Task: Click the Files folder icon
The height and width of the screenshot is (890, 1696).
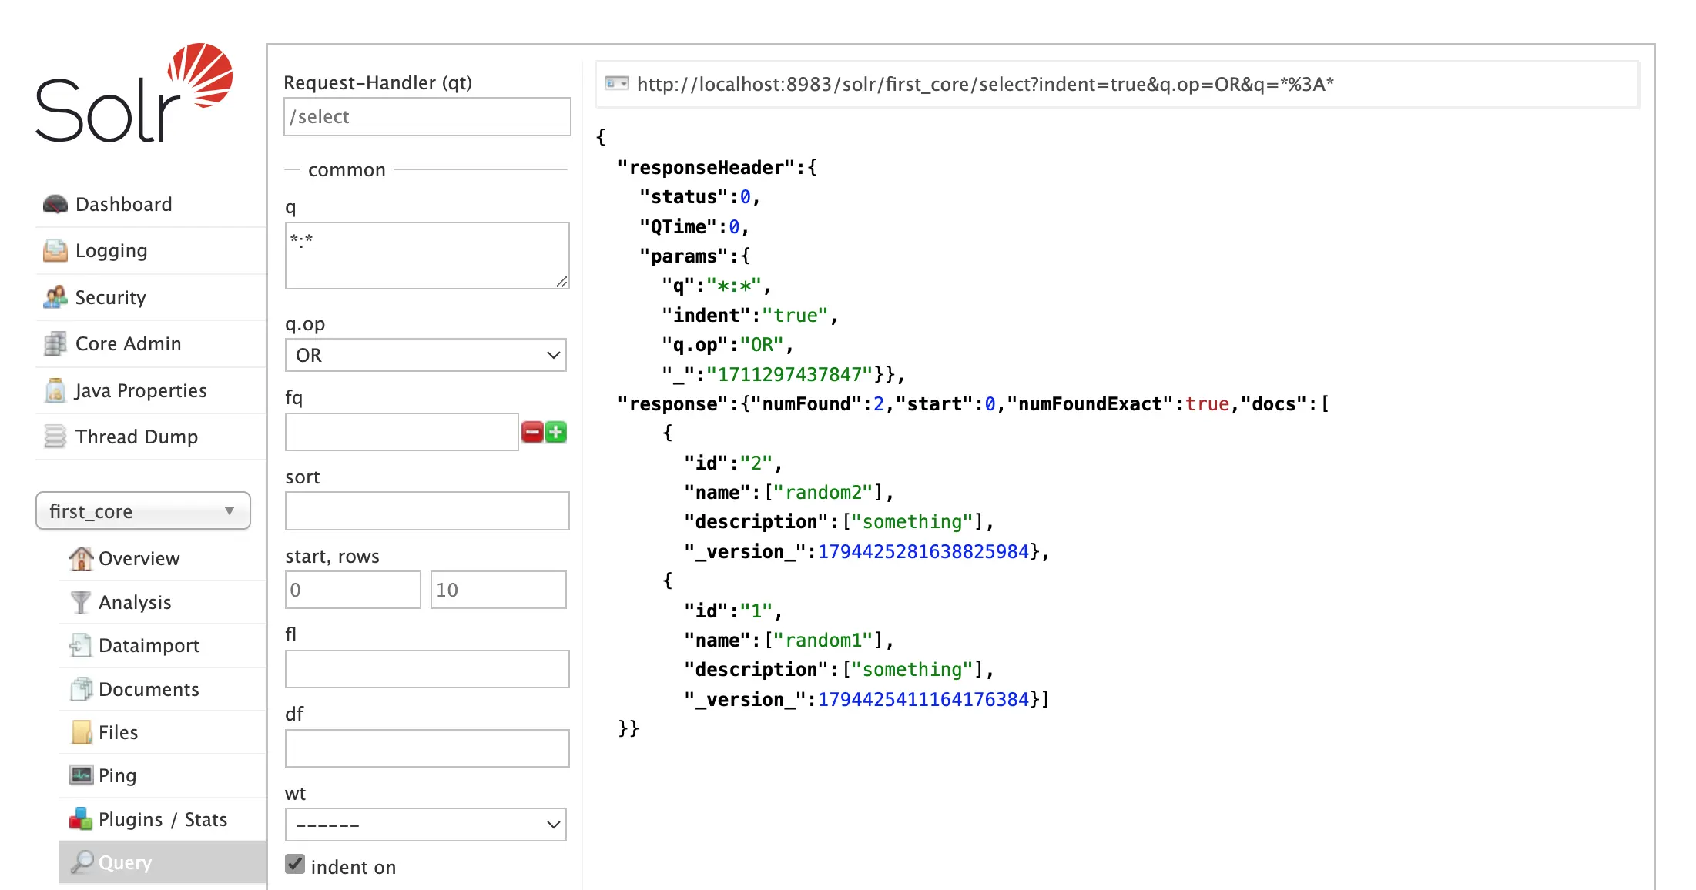Action: [x=81, y=732]
